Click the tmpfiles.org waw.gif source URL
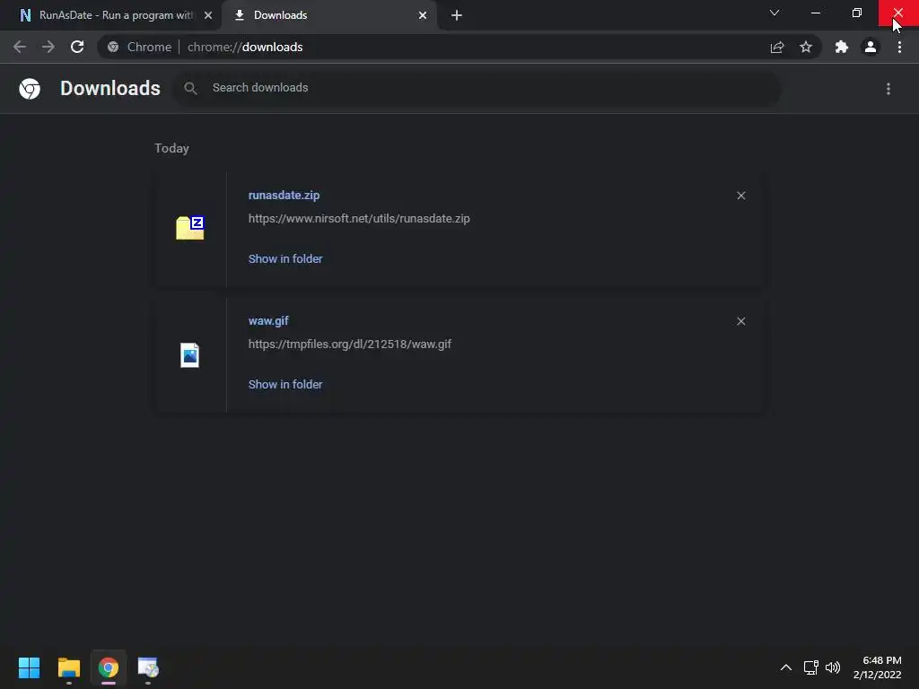The width and height of the screenshot is (919, 689). point(350,344)
